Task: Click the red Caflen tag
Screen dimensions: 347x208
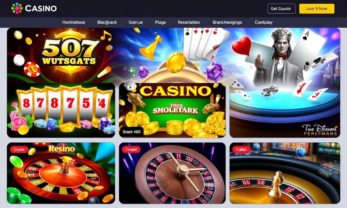Action: [242, 149]
